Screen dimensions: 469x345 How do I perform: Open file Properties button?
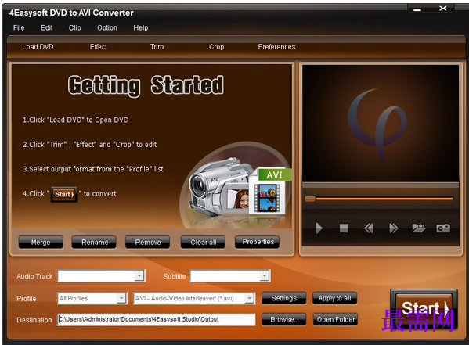pyautogui.click(x=258, y=242)
